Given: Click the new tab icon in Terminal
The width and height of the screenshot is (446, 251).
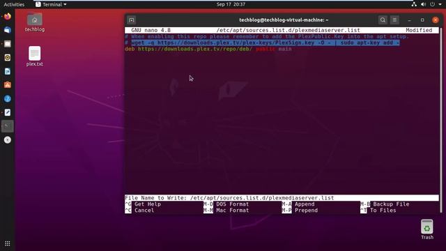Looking at the screenshot, I should pos(131,20).
